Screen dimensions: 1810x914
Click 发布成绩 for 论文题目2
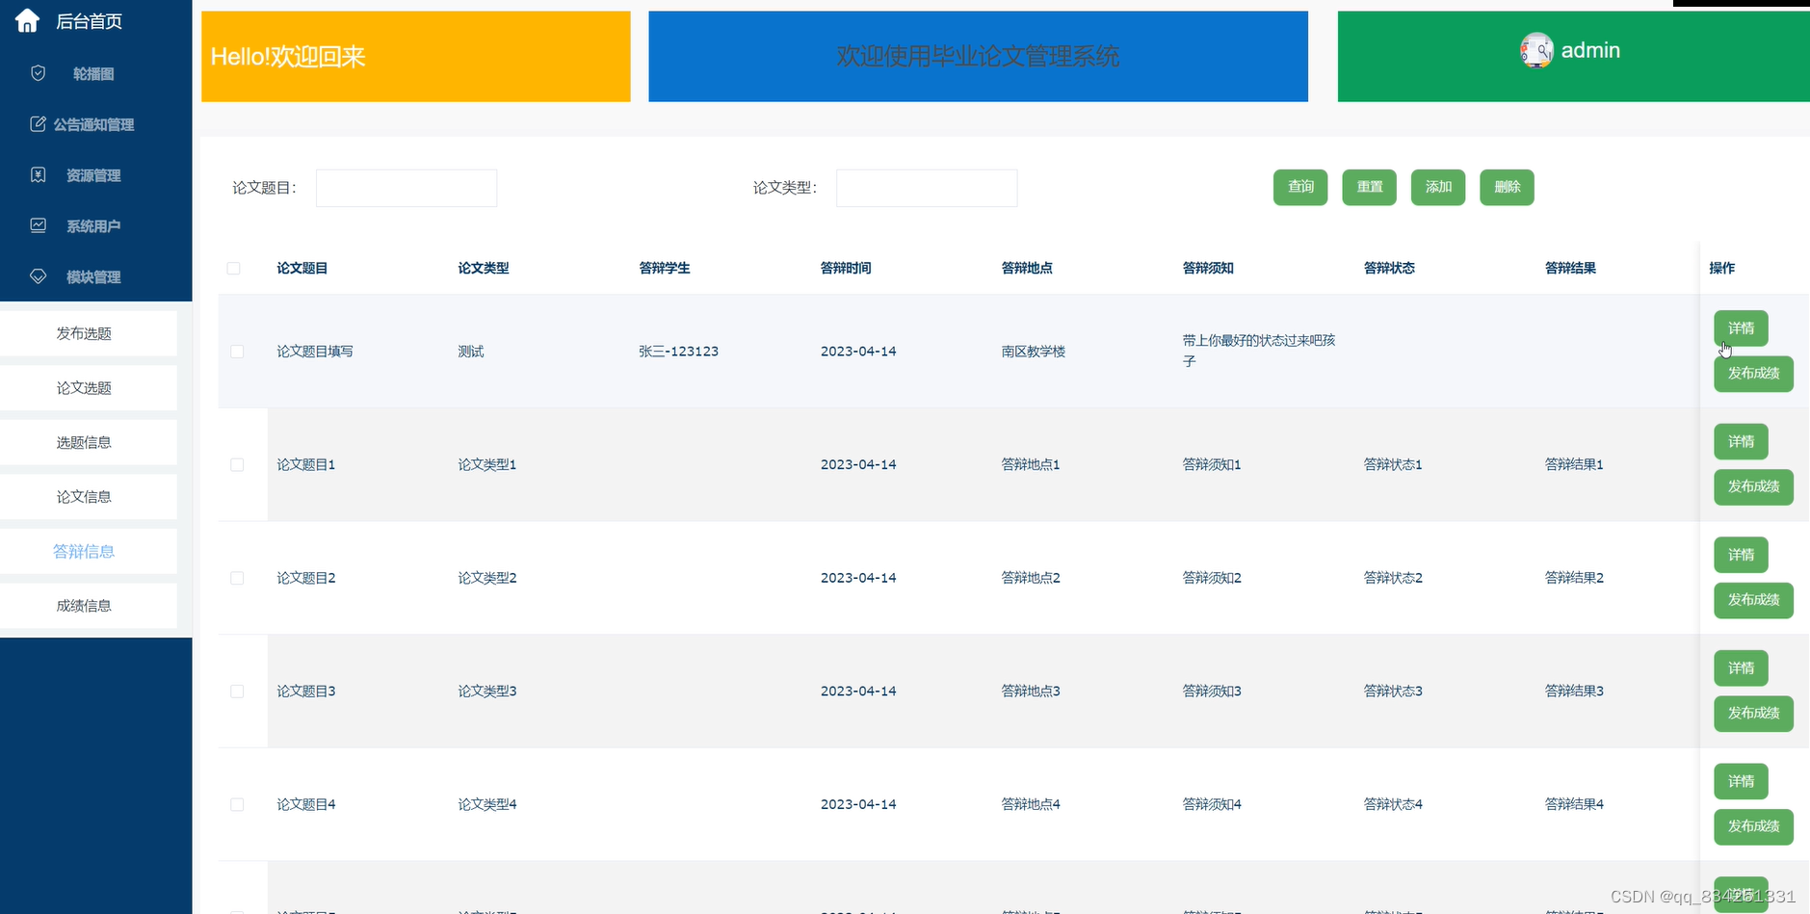[1753, 599]
